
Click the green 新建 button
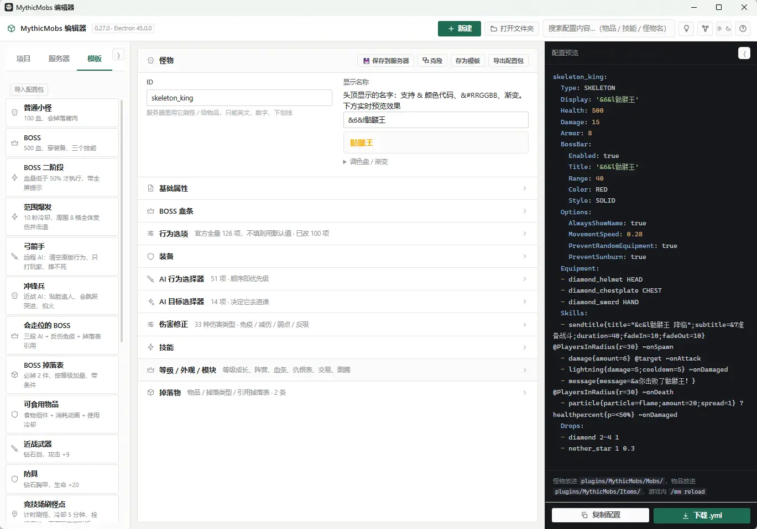[x=460, y=29]
